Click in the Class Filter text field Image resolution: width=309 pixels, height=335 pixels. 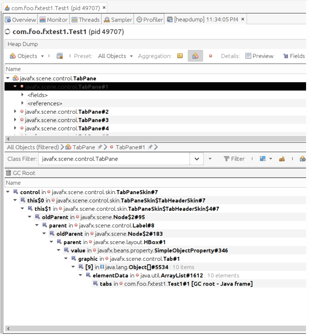(x=114, y=159)
